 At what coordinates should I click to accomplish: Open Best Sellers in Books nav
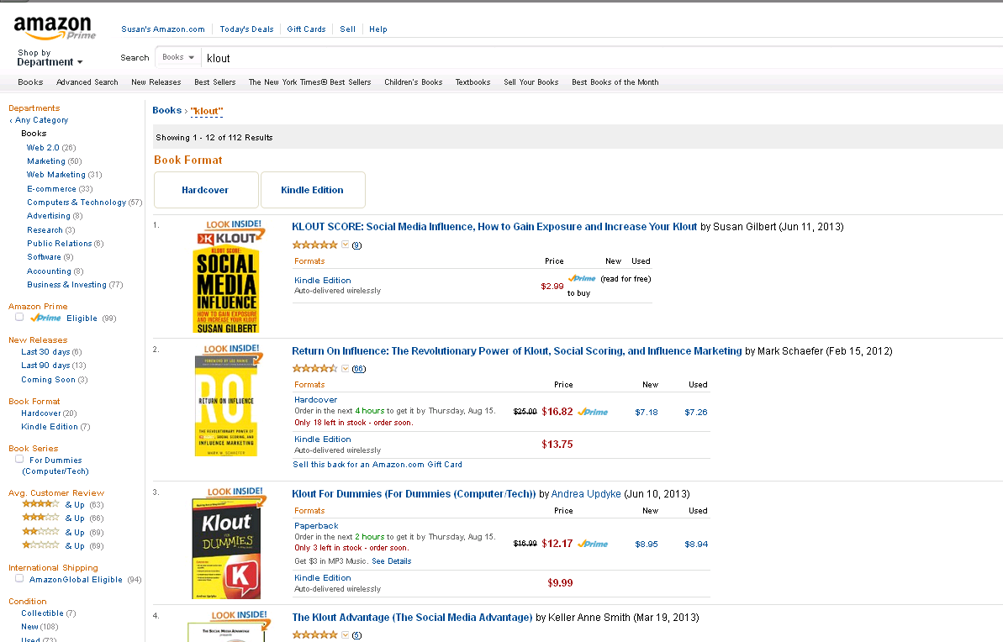coord(215,82)
